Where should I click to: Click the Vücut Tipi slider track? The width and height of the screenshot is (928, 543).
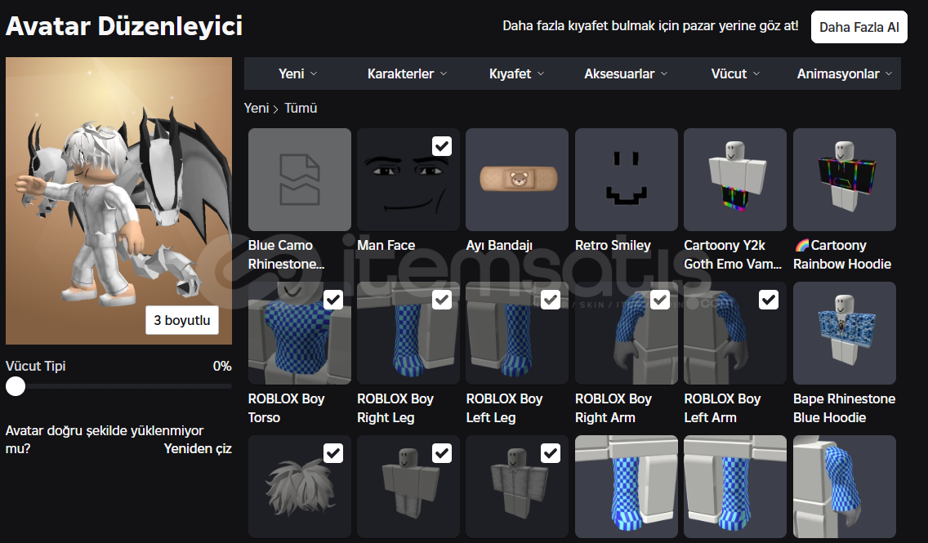point(119,386)
